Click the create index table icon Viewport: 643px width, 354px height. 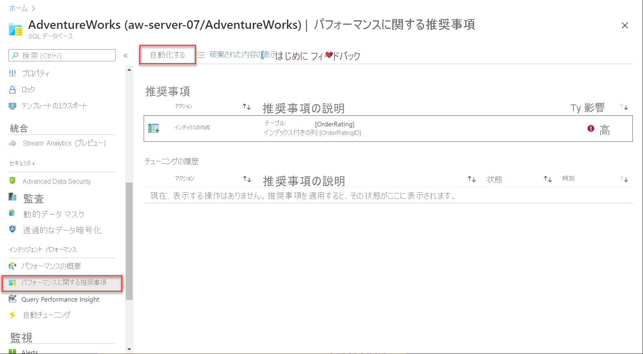[x=154, y=128]
